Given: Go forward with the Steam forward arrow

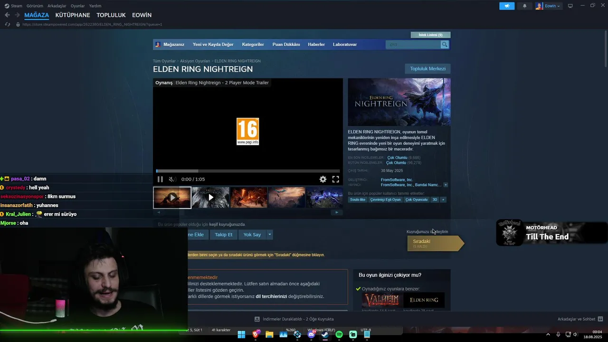Looking at the screenshot, I should tap(17, 15).
